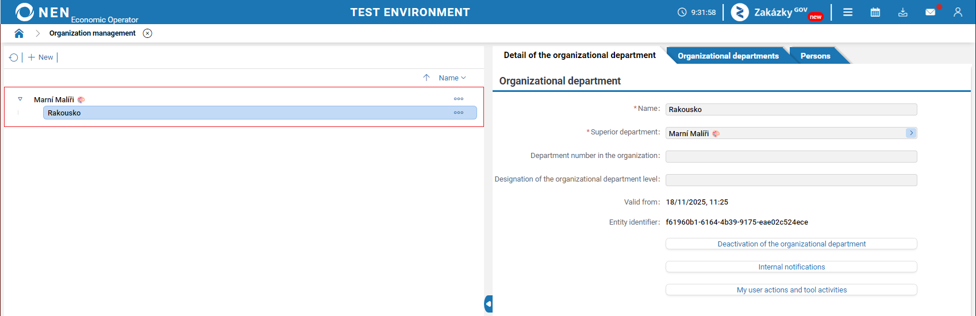Open more options for Marní Malíři row
The height and width of the screenshot is (316, 976).
pyautogui.click(x=459, y=99)
